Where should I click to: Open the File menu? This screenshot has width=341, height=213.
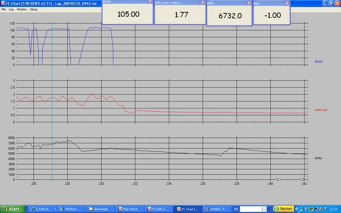(x=3, y=9)
